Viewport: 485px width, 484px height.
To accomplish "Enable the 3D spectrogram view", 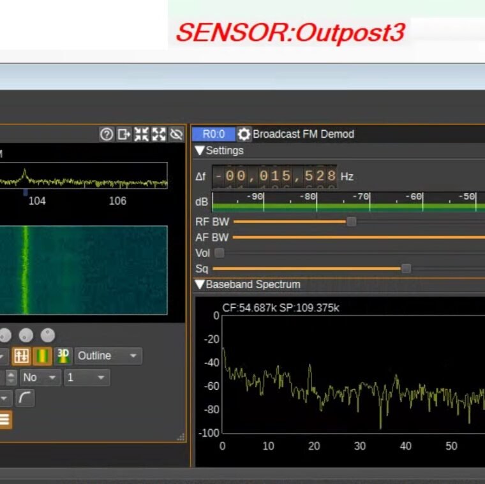I will 63,356.
